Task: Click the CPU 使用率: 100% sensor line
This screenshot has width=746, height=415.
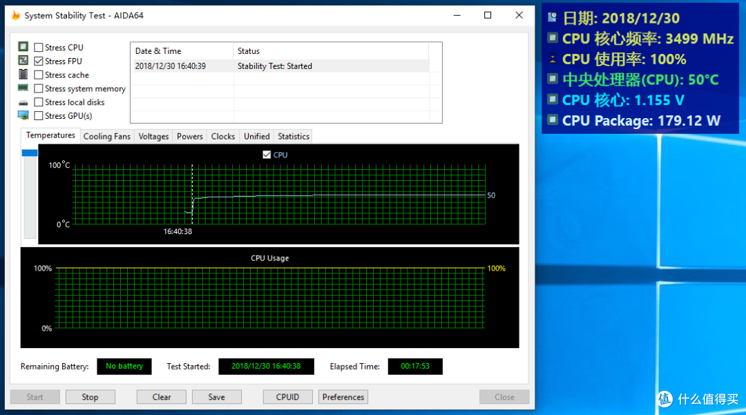Action: pos(624,59)
